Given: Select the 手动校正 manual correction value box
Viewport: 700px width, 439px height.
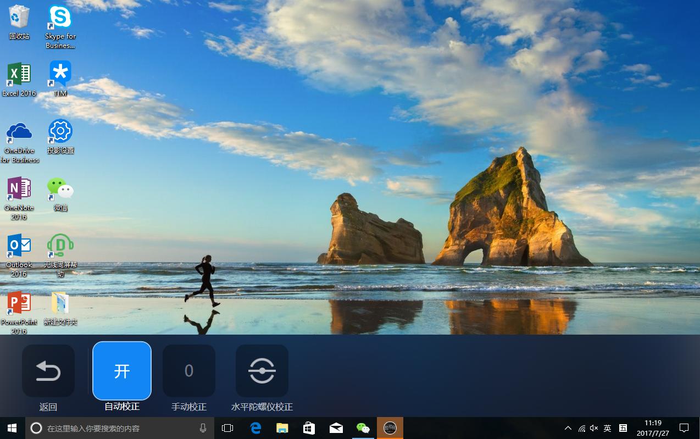Looking at the screenshot, I should coord(189,371).
